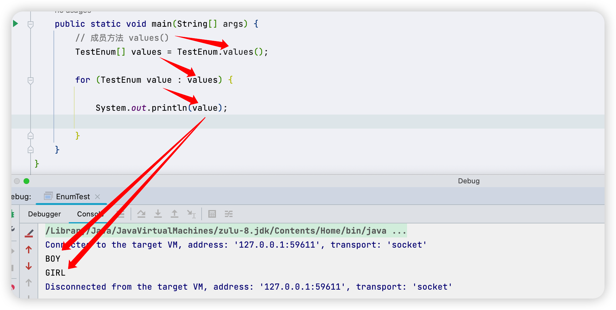616x310 pixels.
Task: Click 'main' in method signature
Action: tap(161, 24)
